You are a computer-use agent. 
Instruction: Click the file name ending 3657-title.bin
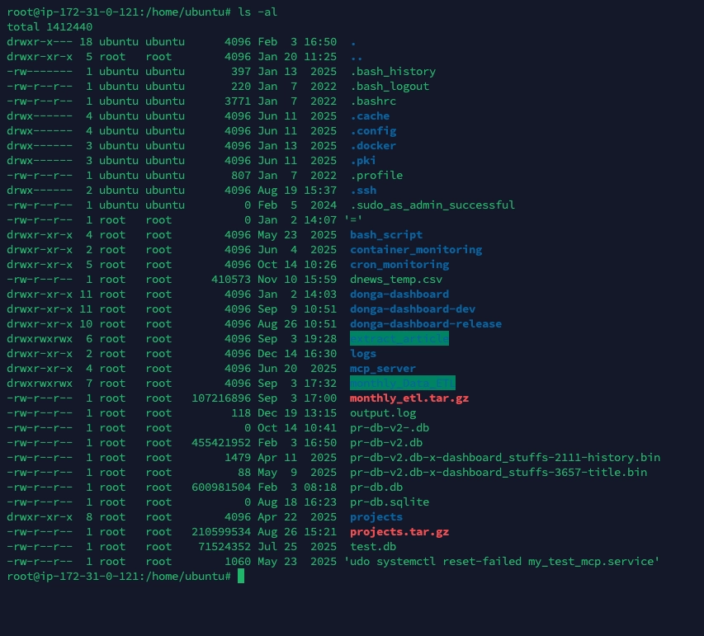[498, 472]
